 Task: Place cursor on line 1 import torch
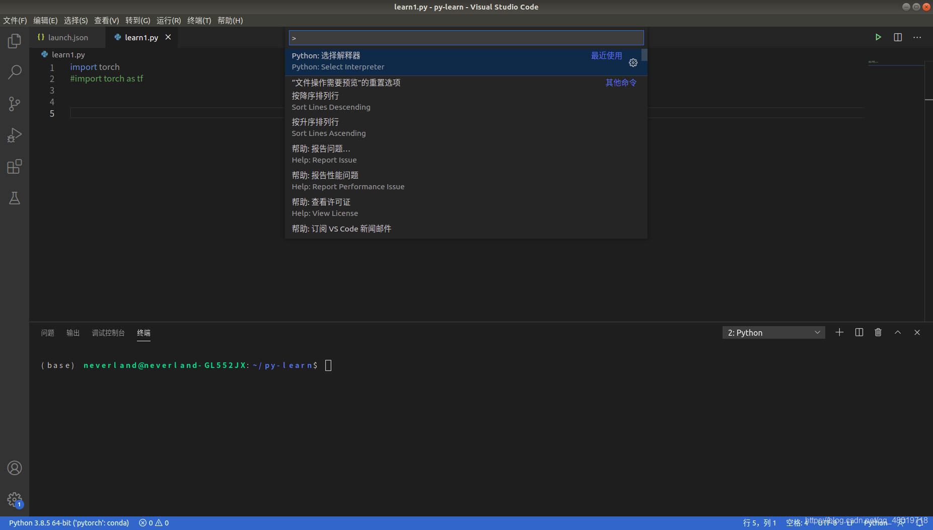coord(95,67)
